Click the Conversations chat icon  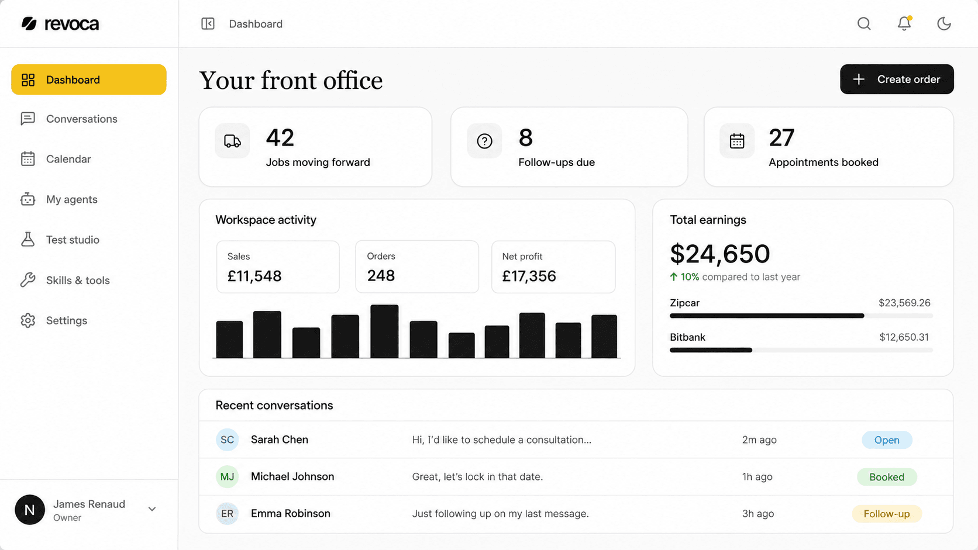tap(27, 119)
